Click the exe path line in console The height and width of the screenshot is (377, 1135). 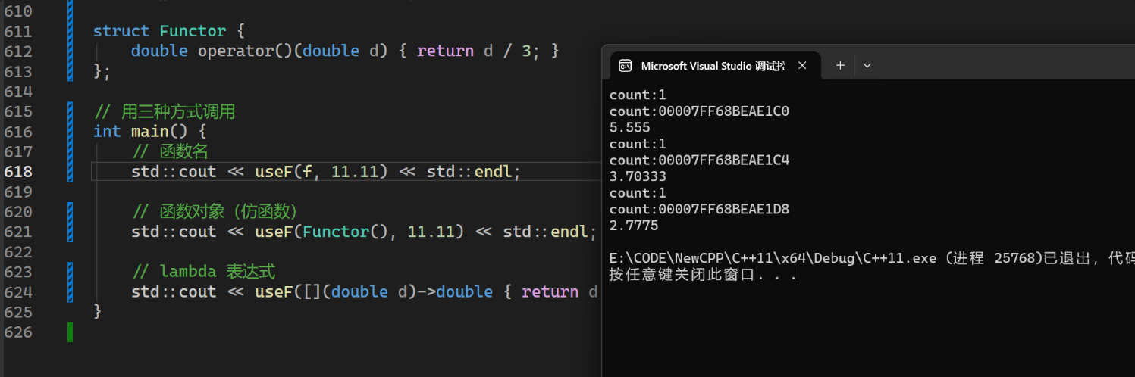pyautogui.click(x=871, y=258)
